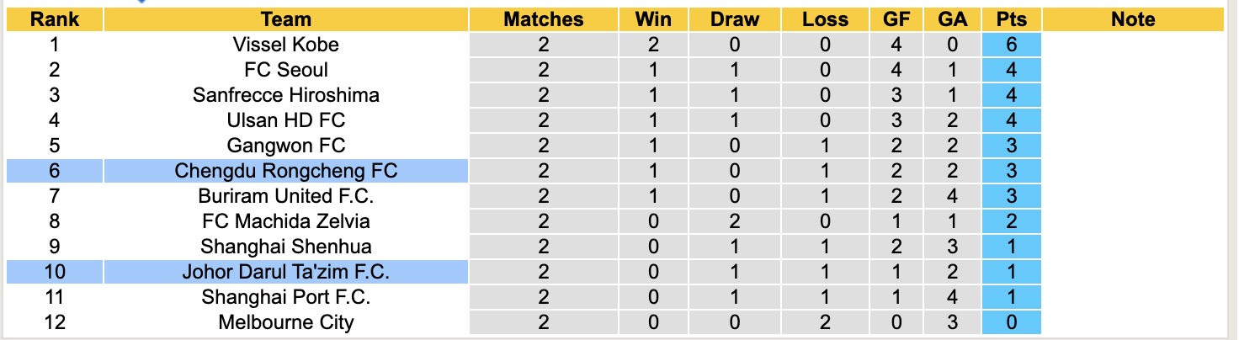
Task: Click the Note column header
Action: tap(1133, 19)
